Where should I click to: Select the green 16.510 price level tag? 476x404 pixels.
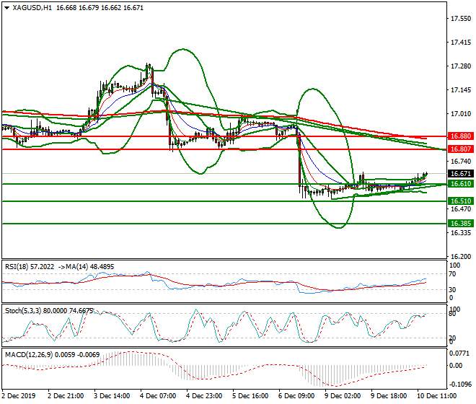(x=459, y=201)
